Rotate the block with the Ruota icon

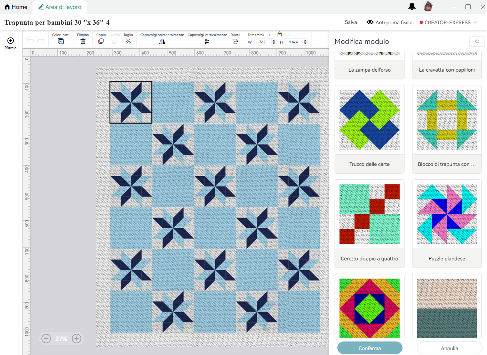click(235, 41)
